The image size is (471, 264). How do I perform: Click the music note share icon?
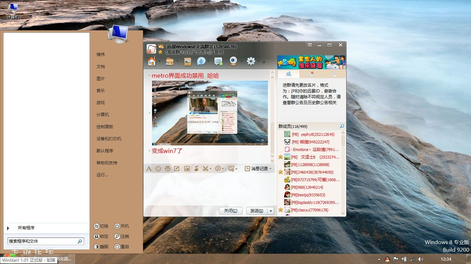pos(196,169)
